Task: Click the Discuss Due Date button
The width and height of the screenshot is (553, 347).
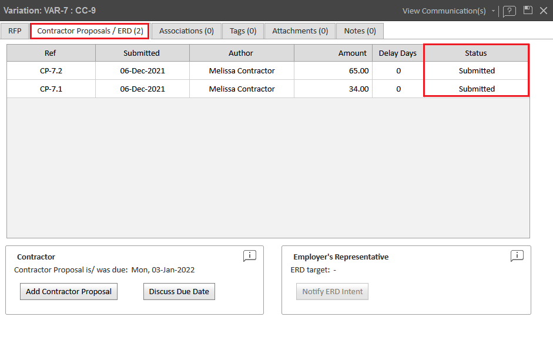Action: [x=179, y=291]
